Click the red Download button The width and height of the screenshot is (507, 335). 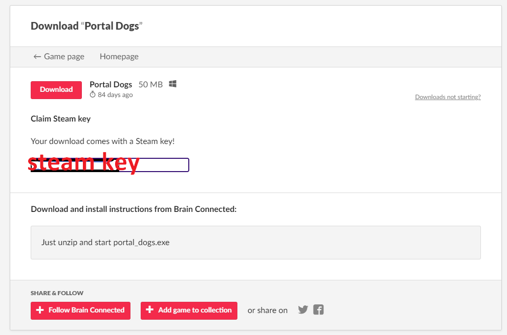(56, 90)
